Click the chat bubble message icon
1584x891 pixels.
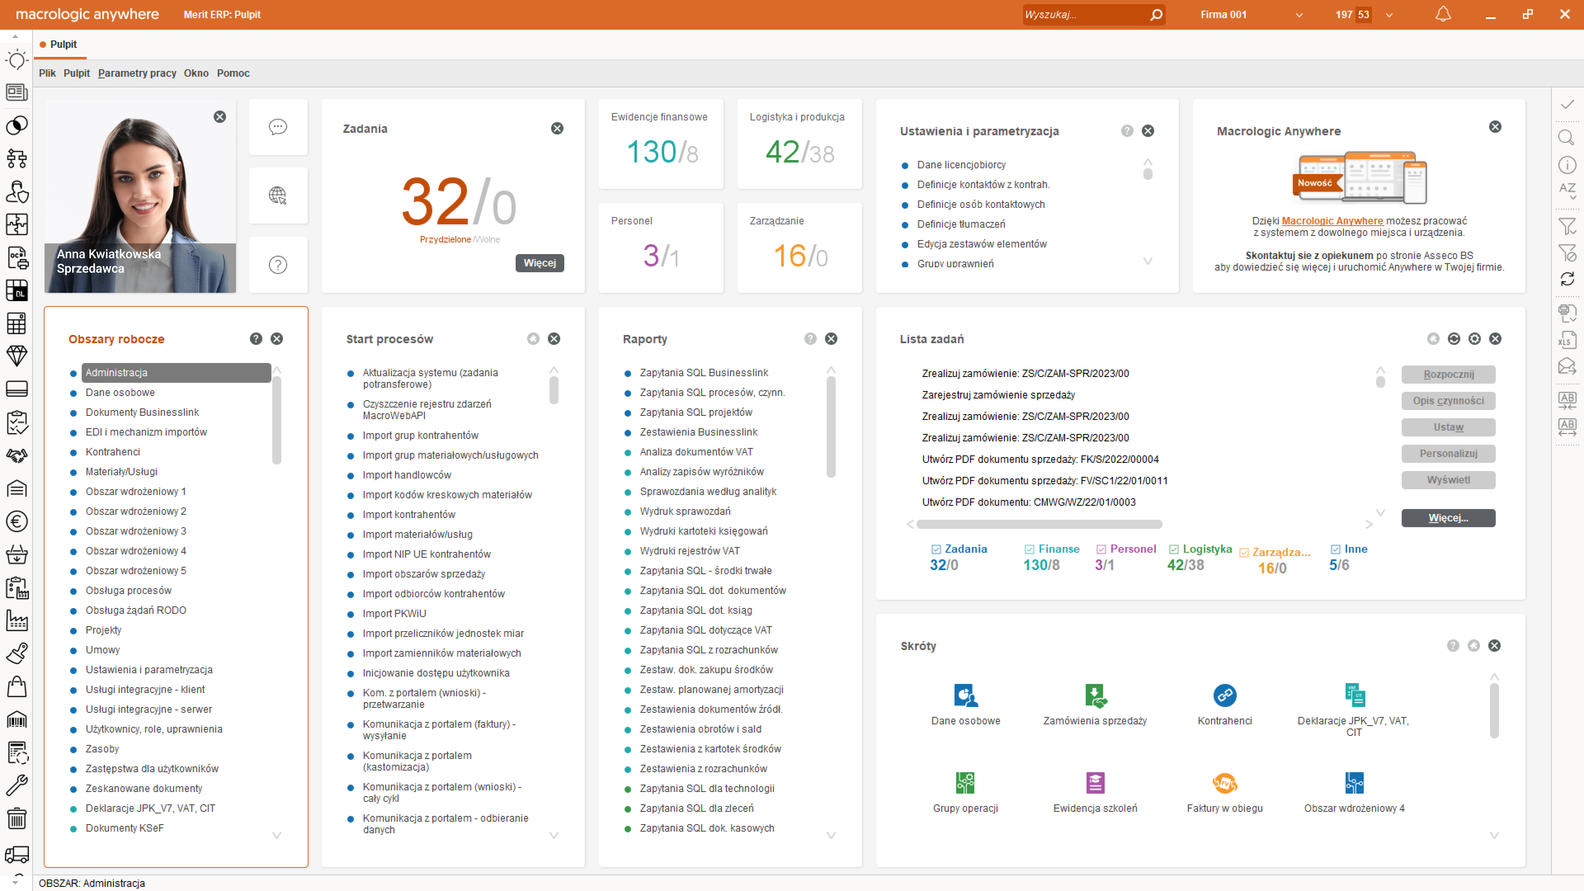(x=278, y=127)
